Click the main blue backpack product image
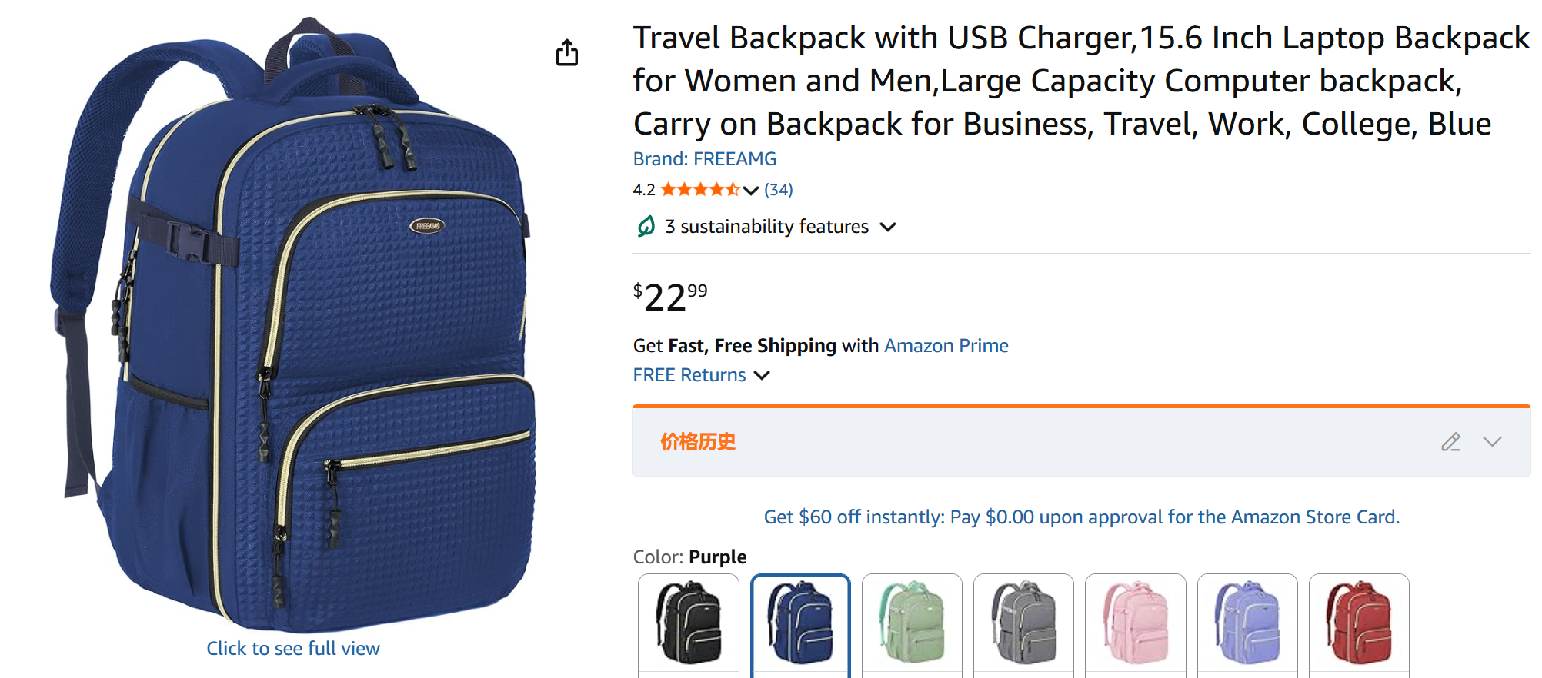Image resolution: width=1542 pixels, height=678 pixels. (x=292, y=323)
